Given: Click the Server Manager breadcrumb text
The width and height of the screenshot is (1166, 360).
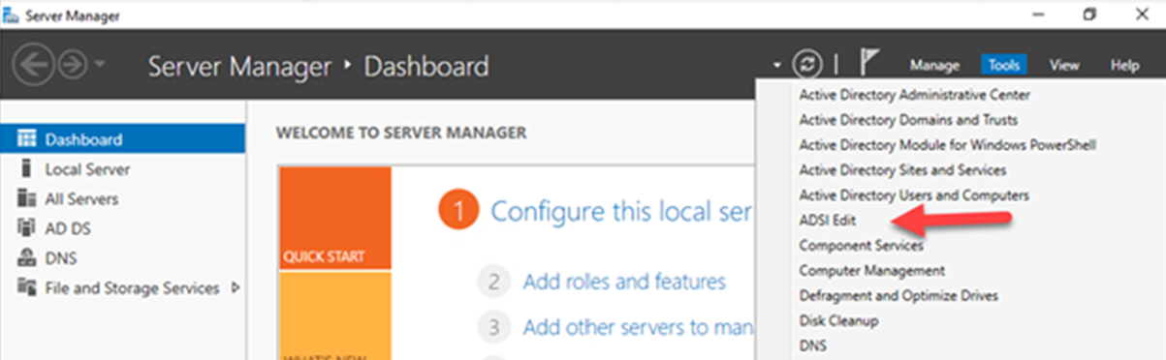Looking at the screenshot, I should [x=238, y=67].
